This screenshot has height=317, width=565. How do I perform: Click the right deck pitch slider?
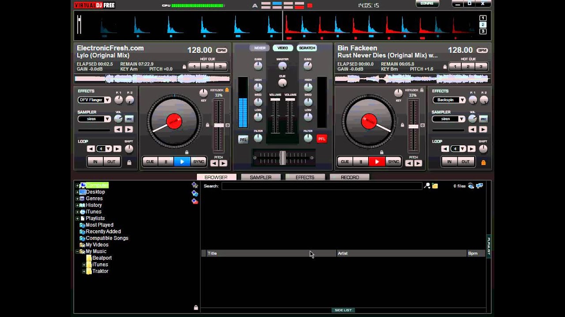[413, 126]
